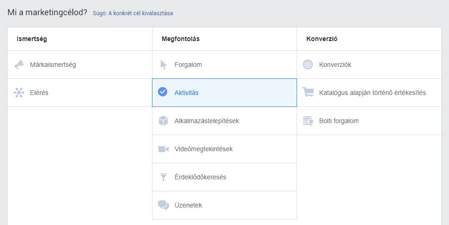449x225 pixels.
Task: Choose the Érdeklődőkeresés objective label
Action: 200,177
